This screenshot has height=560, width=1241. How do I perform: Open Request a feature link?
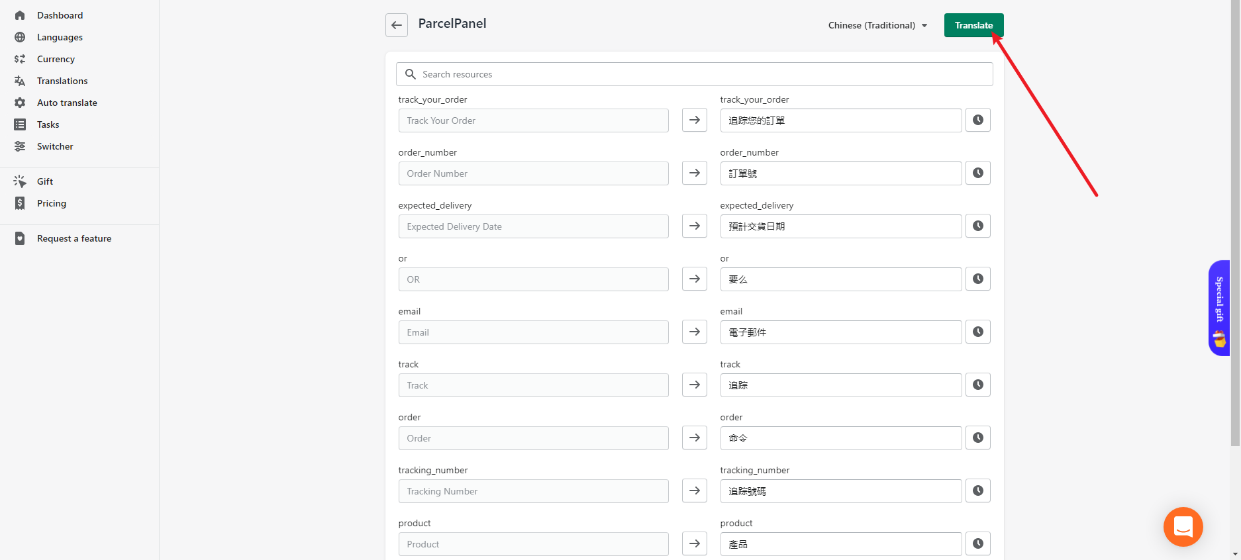(74, 238)
